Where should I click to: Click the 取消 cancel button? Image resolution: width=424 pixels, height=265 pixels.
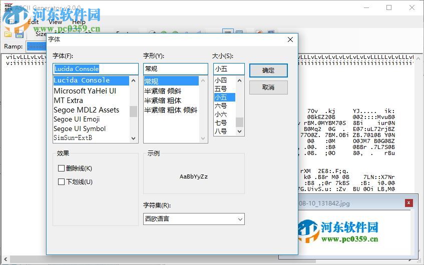coord(268,87)
